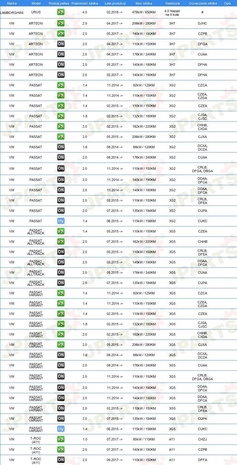Select the DFGA engine code in the Arteon row

(202, 44)
